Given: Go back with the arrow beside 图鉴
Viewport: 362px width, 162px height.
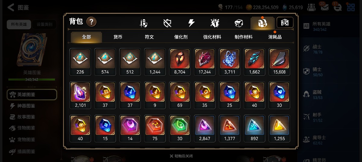Looking at the screenshot, I should tap(11, 7).
